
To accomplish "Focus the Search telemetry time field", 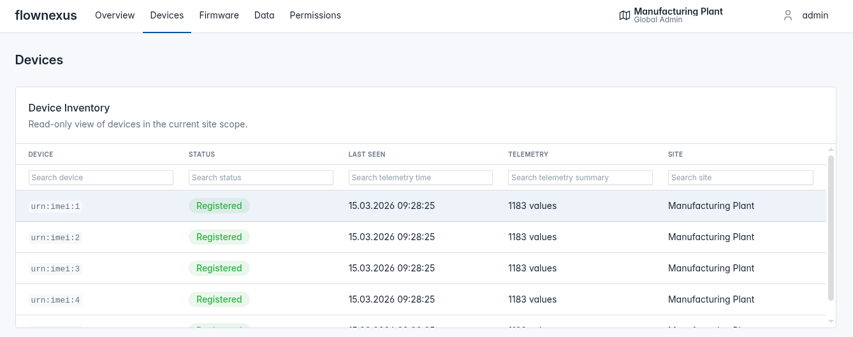I will pyautogui.click(x=421, y=178).
